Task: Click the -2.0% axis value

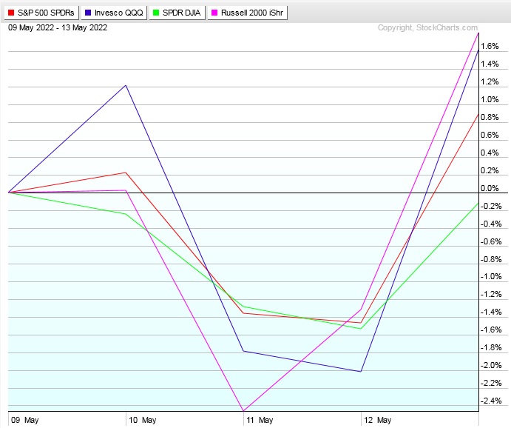Action: (491, 365)
